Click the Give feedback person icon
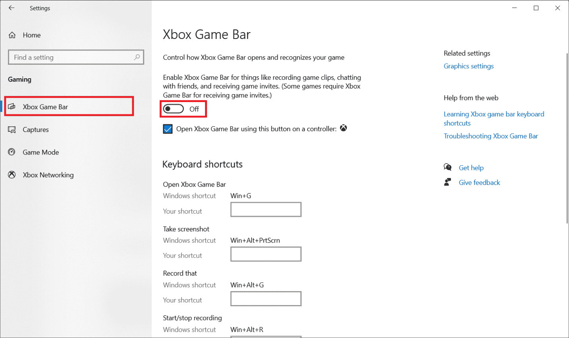Viewport: 569px width, 338px height. point(448,182)
